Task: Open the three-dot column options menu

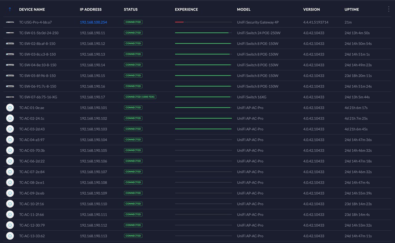Action: point(389,9)
